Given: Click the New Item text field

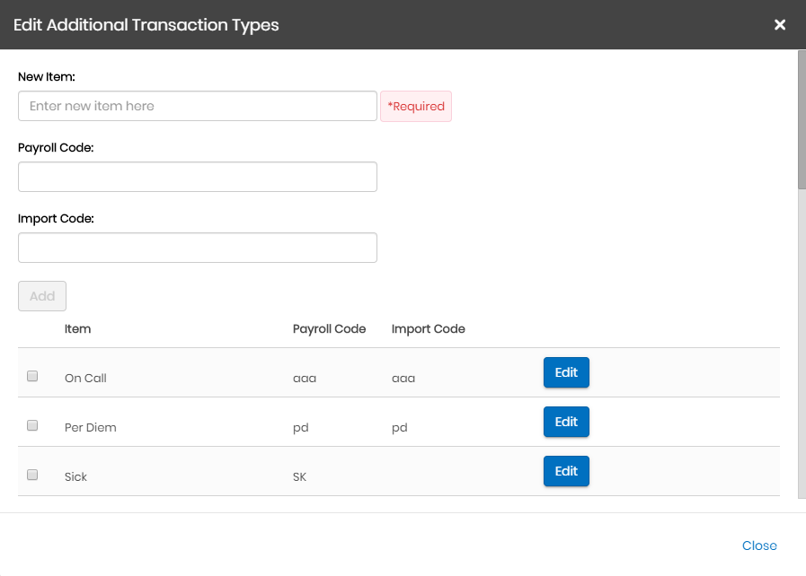Looking at the screenshot, I should coord(197,106).
